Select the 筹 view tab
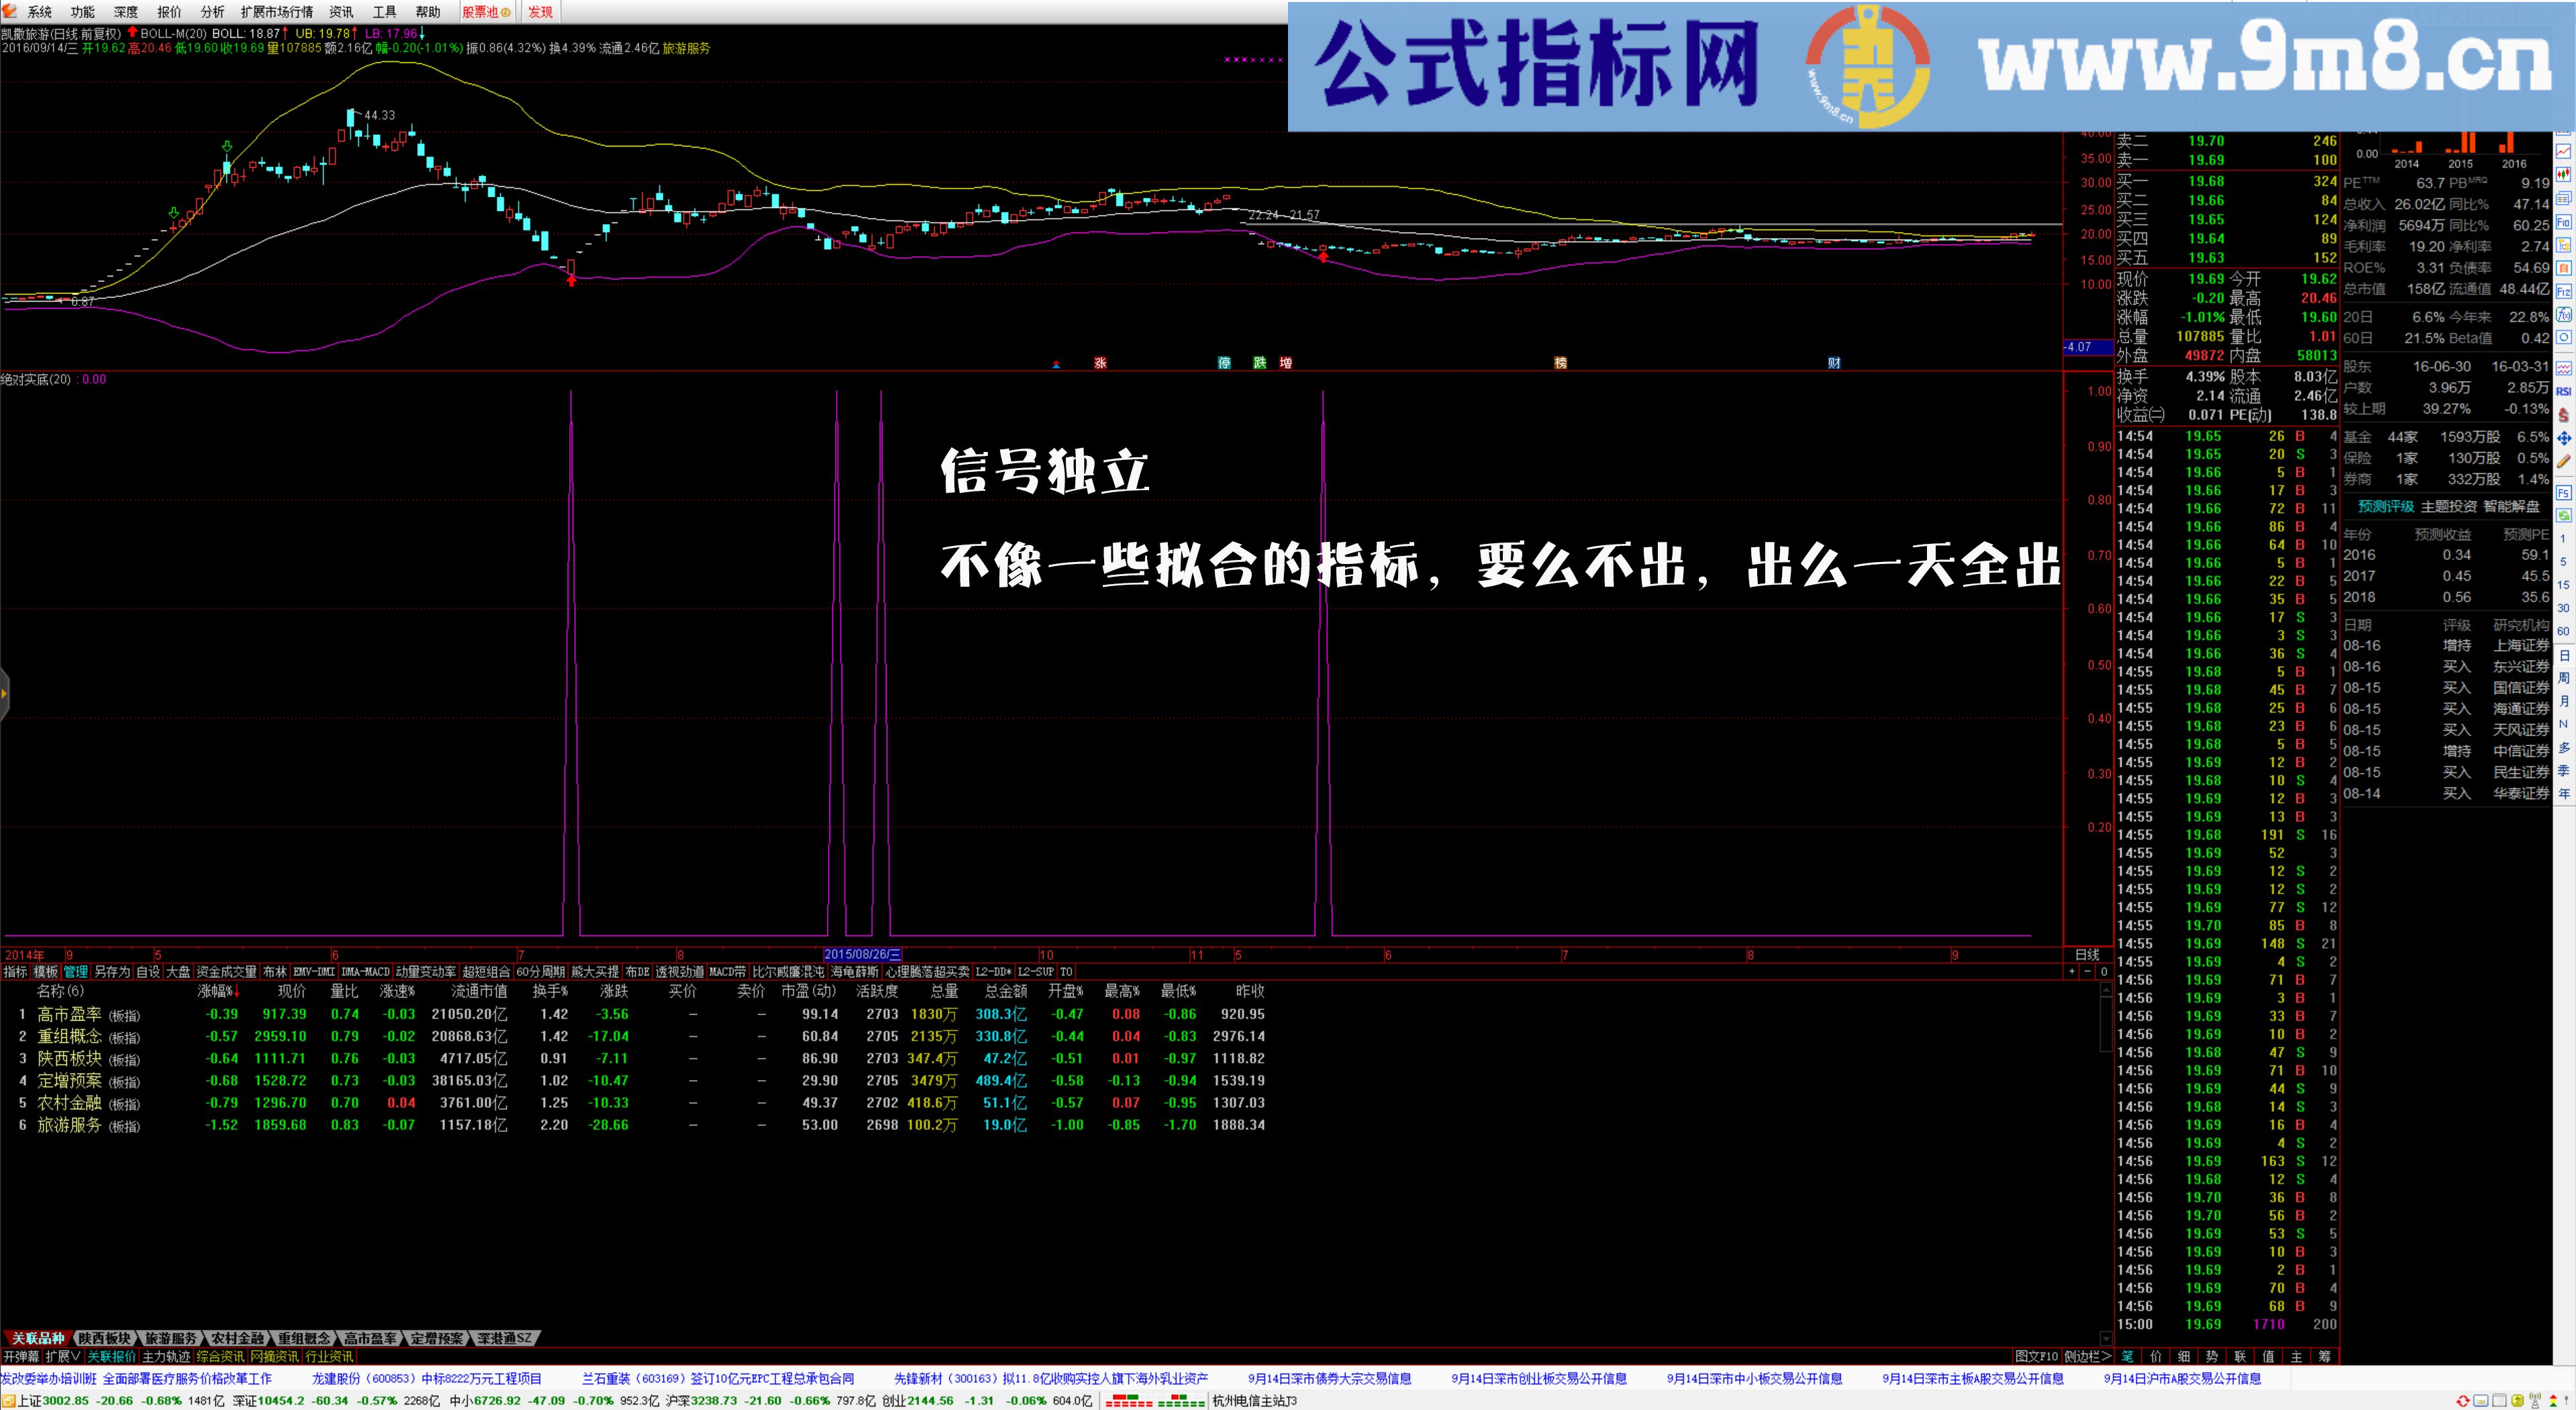The height and width of the screenshot is (1410, 2576). (2324, 1357)
